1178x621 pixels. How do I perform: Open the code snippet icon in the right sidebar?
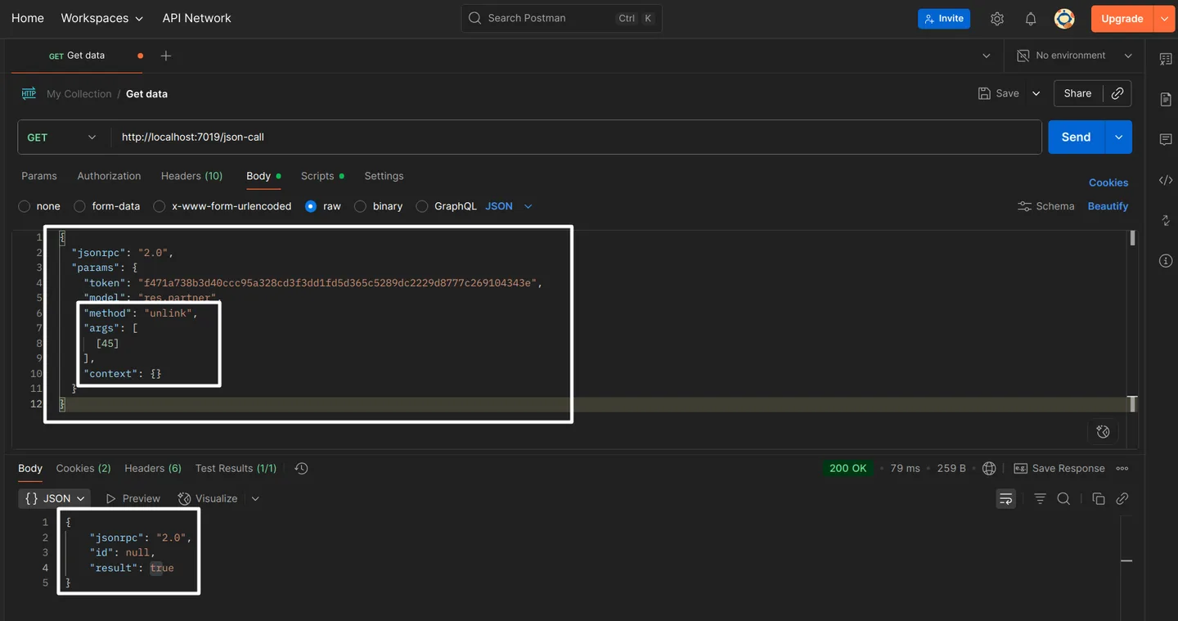[1166, 180]
